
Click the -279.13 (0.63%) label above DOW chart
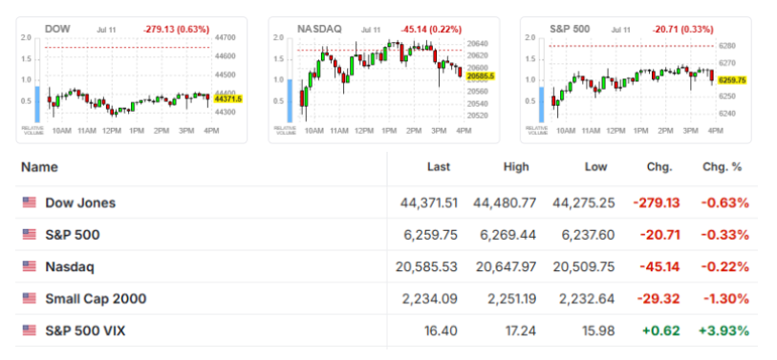[x=177, y=30]
